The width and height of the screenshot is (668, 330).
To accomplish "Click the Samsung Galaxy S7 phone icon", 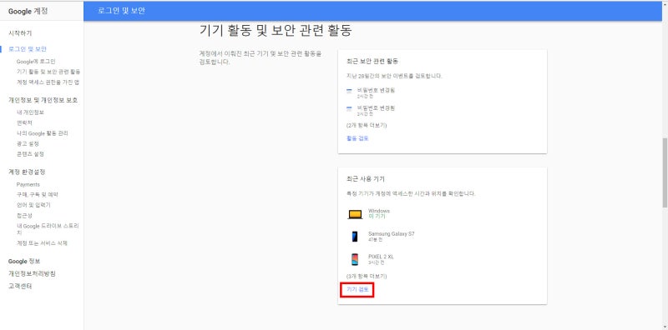I will [x=355, y=237].
